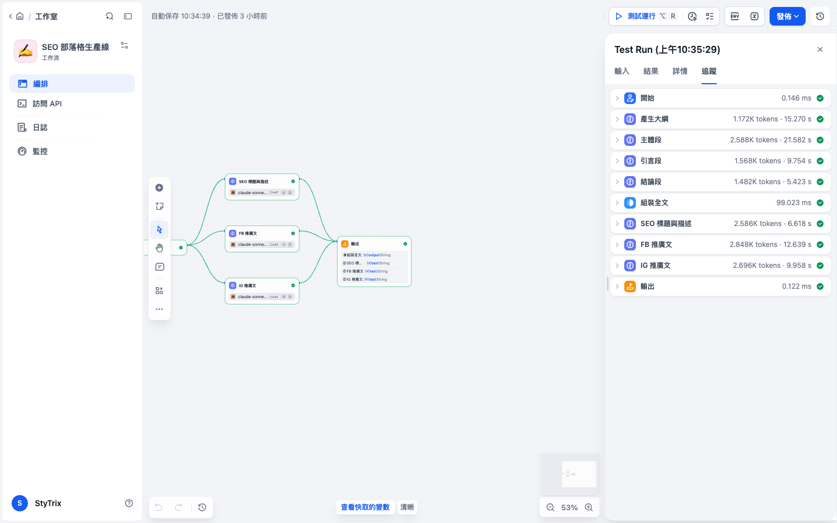Open the 發佈 publish dropdown
This screenshot has width=837, height=523.
tap(788, 16)
